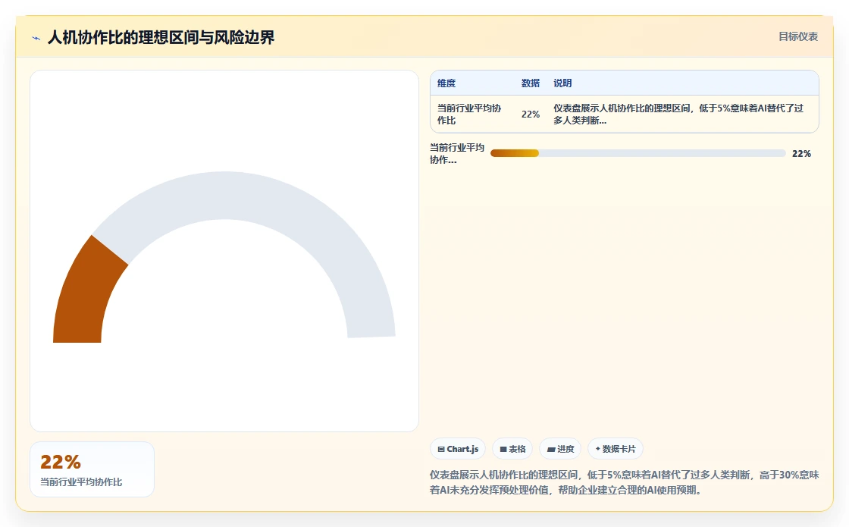Select the 进度 tag chip
The image size is (849, 527).
click(560, 449)
